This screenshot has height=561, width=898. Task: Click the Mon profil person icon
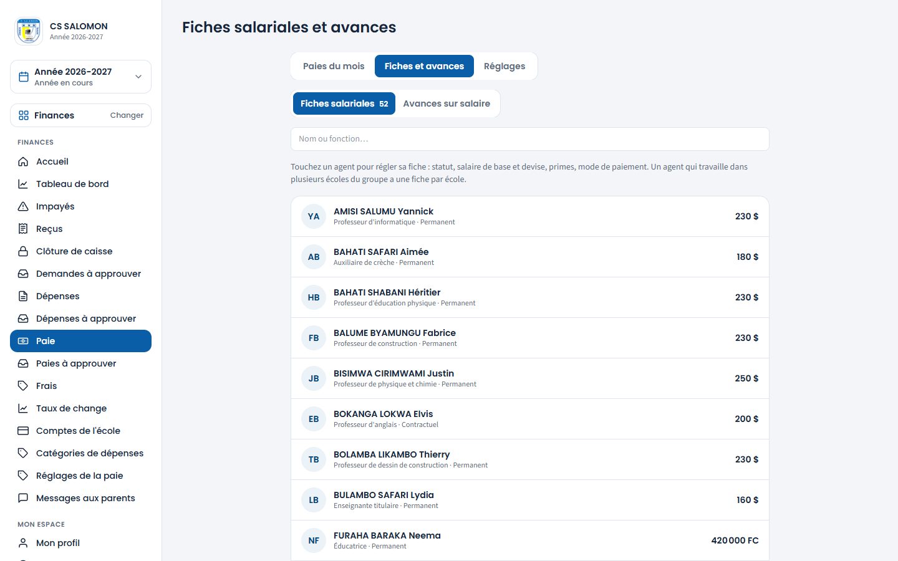coord(23,543)
